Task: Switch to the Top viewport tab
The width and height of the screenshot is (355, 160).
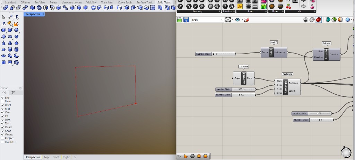Action: click(x=46, y=157)
